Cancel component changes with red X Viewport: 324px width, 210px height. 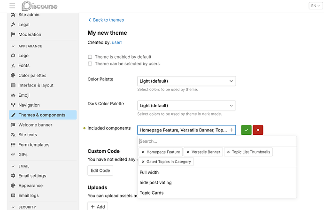coord(258,130)
